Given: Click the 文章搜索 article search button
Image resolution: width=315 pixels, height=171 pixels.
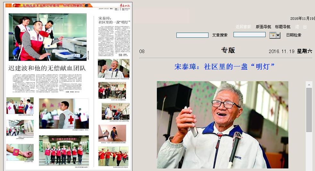Looking at the screenshot, I should tap(220, 35).
